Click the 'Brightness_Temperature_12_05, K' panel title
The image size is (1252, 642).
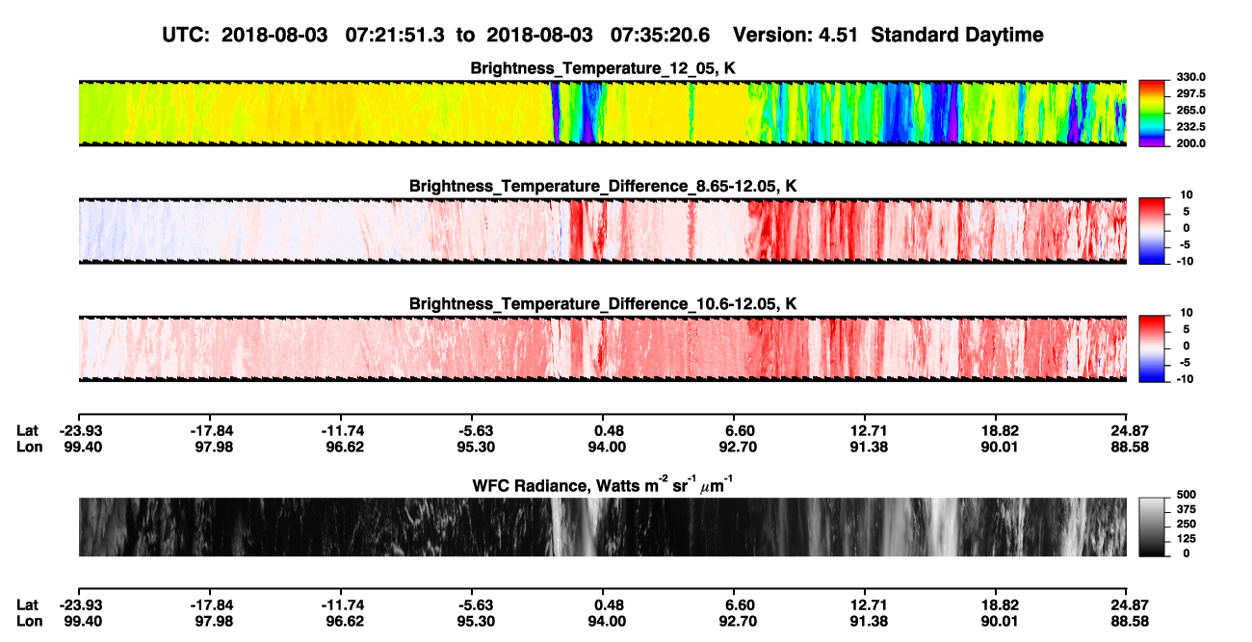(x=603, y=67)
